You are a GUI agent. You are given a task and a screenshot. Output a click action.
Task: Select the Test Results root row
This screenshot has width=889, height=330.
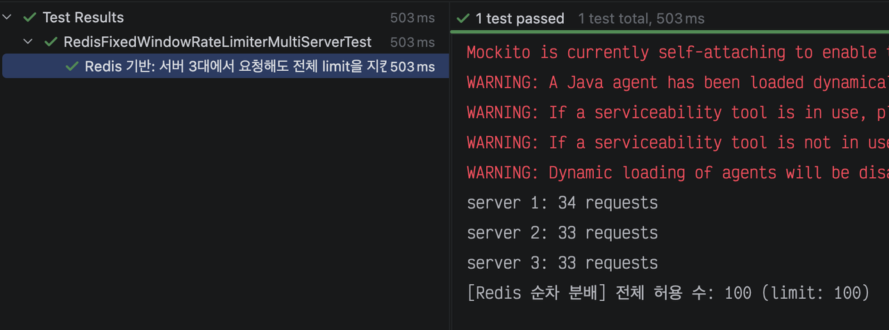click(x=224, y=17)
